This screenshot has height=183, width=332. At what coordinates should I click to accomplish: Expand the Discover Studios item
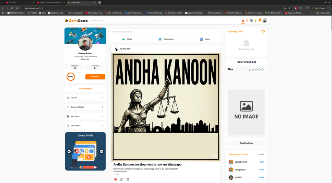point(85,107)
